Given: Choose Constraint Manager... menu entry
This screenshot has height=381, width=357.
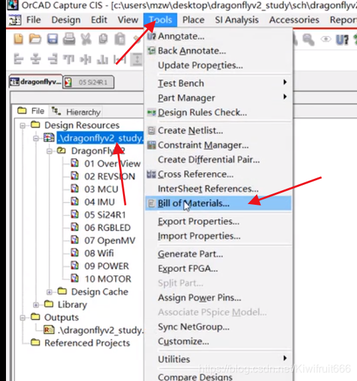Looking at the screenshot, I should (219, 145).
